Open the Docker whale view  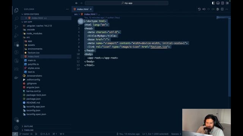(x=16, y=77)
